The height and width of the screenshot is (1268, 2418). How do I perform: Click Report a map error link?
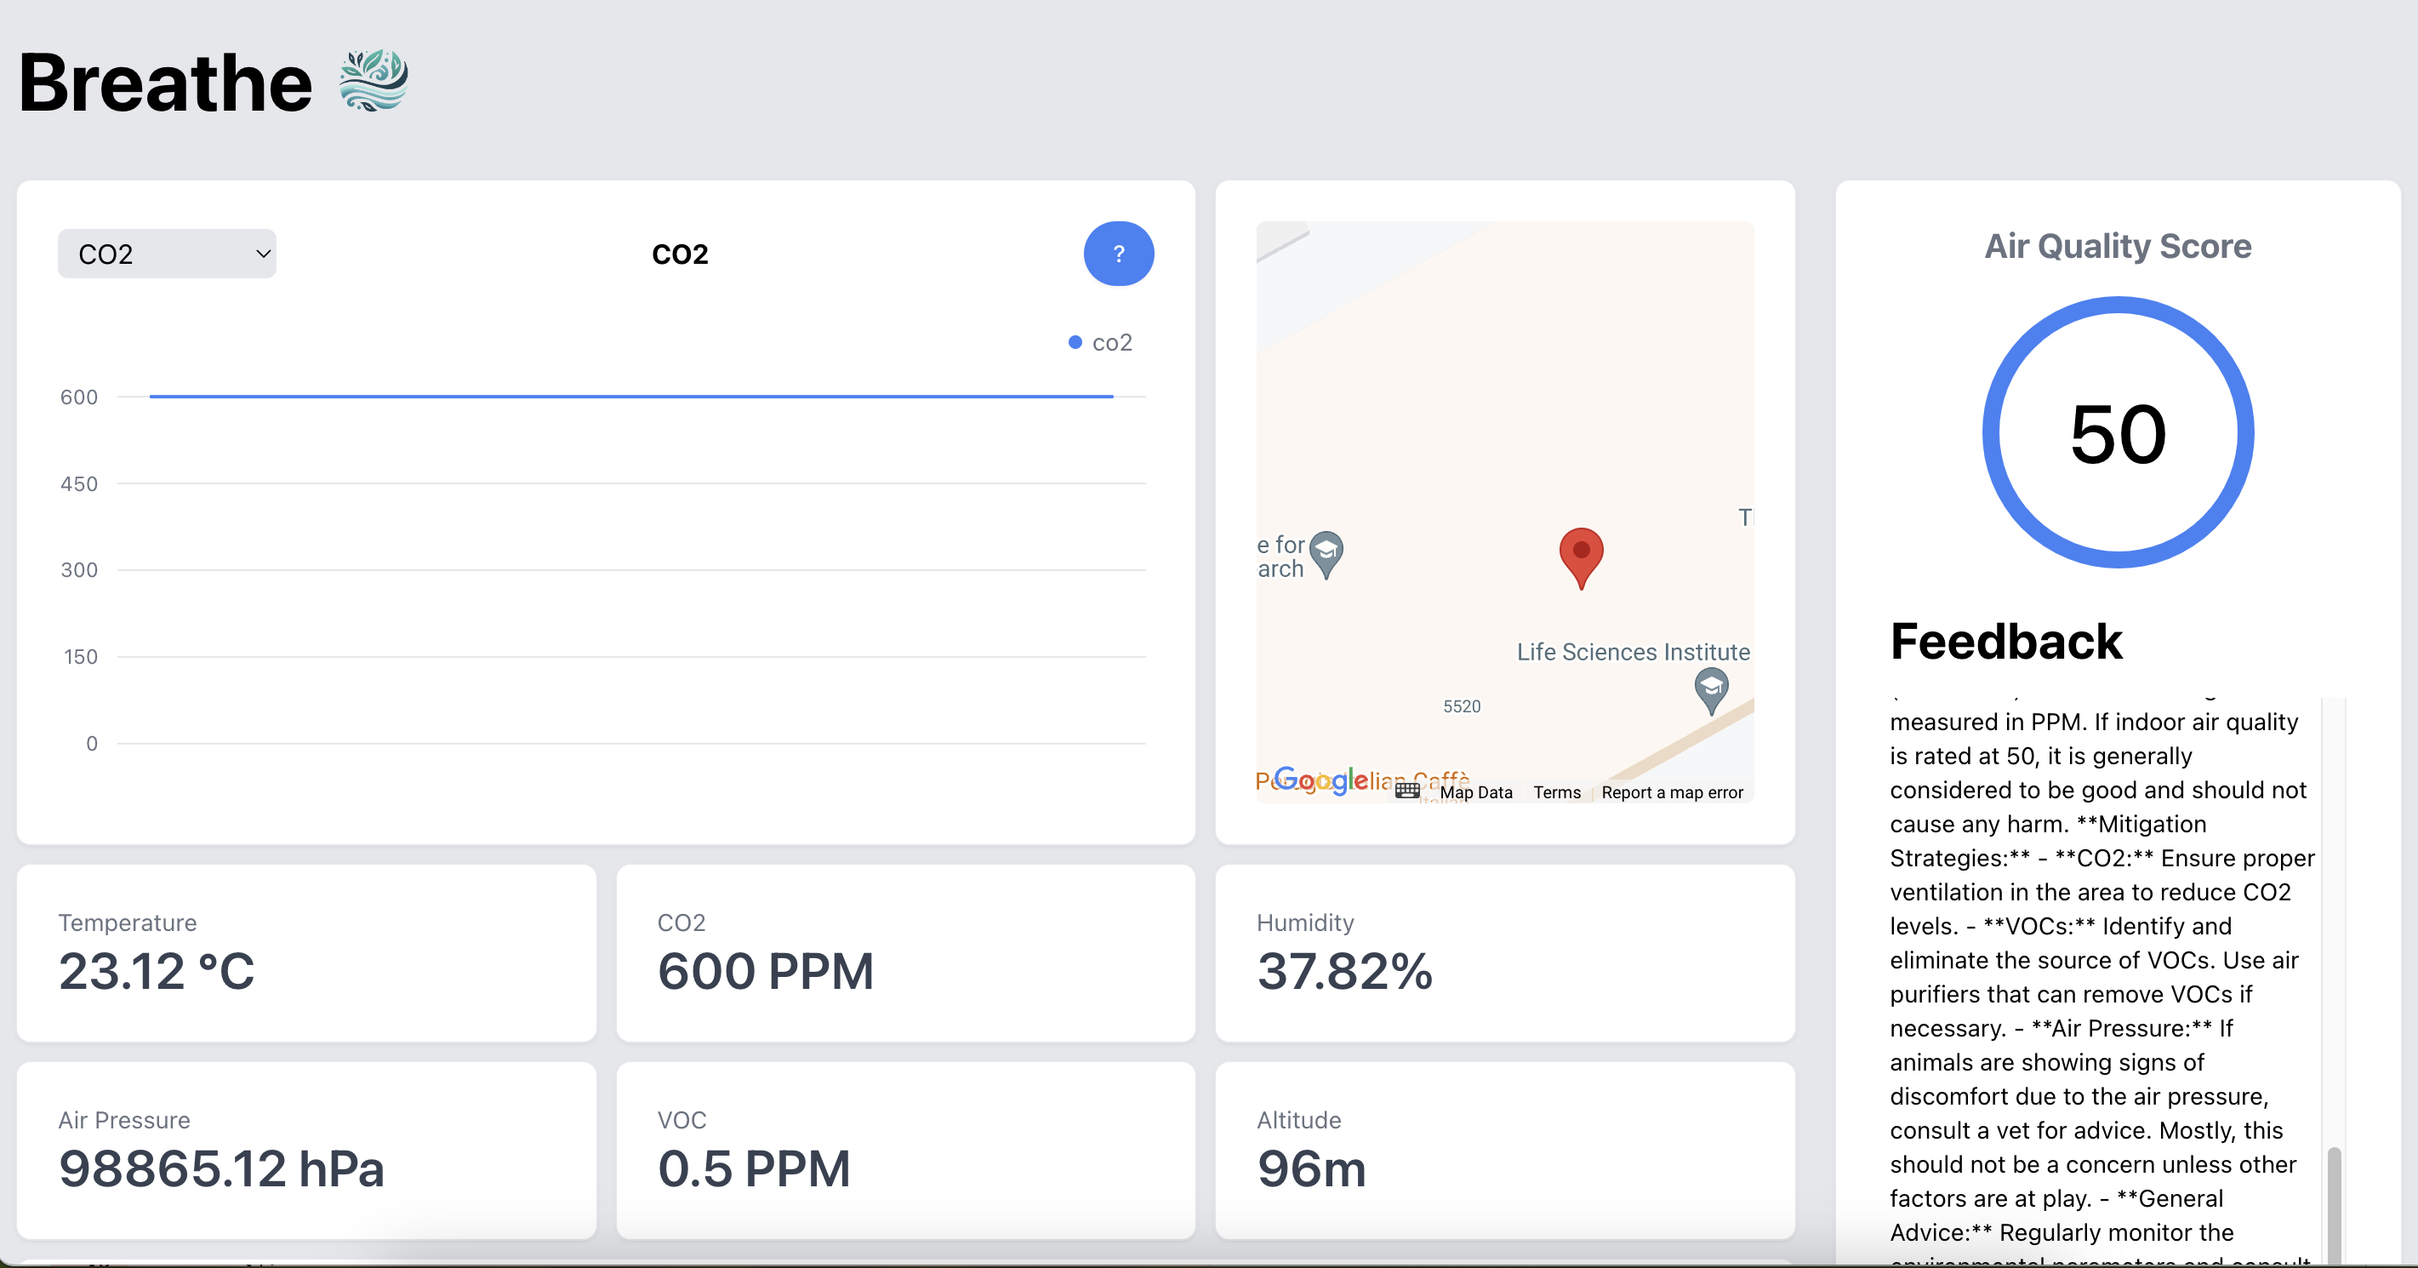1672,792
